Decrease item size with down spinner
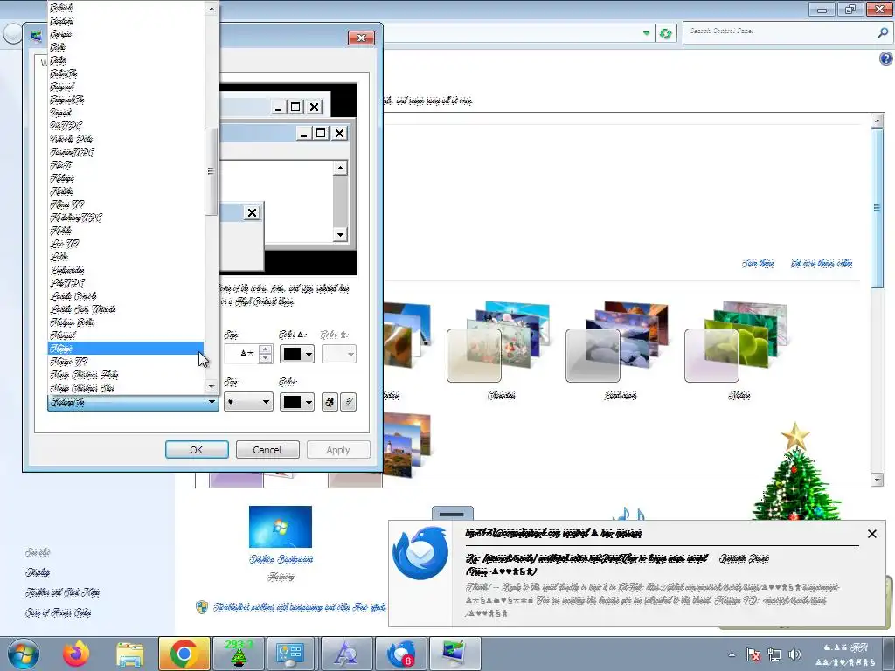Viewport: 895px width, 671px height. tap(265, 358)
